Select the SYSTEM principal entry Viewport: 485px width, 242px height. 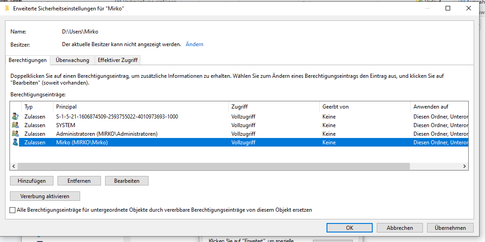coord(66,125)
